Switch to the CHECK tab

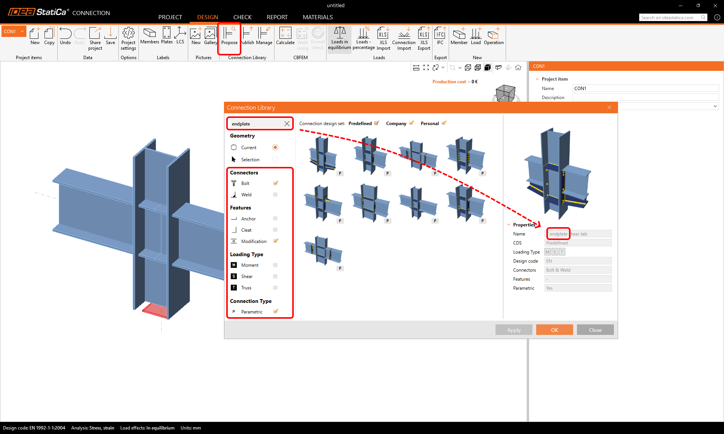[x=242, y=17]
